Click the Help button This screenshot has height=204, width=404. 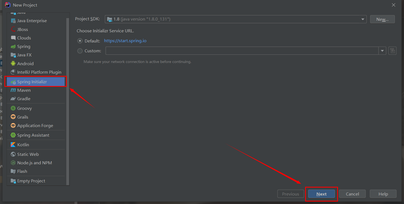[x=383, y=194]
